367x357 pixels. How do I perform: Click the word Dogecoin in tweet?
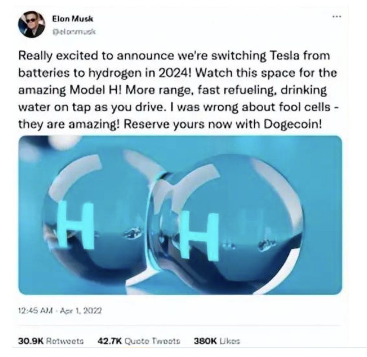[x=293, y=124]
